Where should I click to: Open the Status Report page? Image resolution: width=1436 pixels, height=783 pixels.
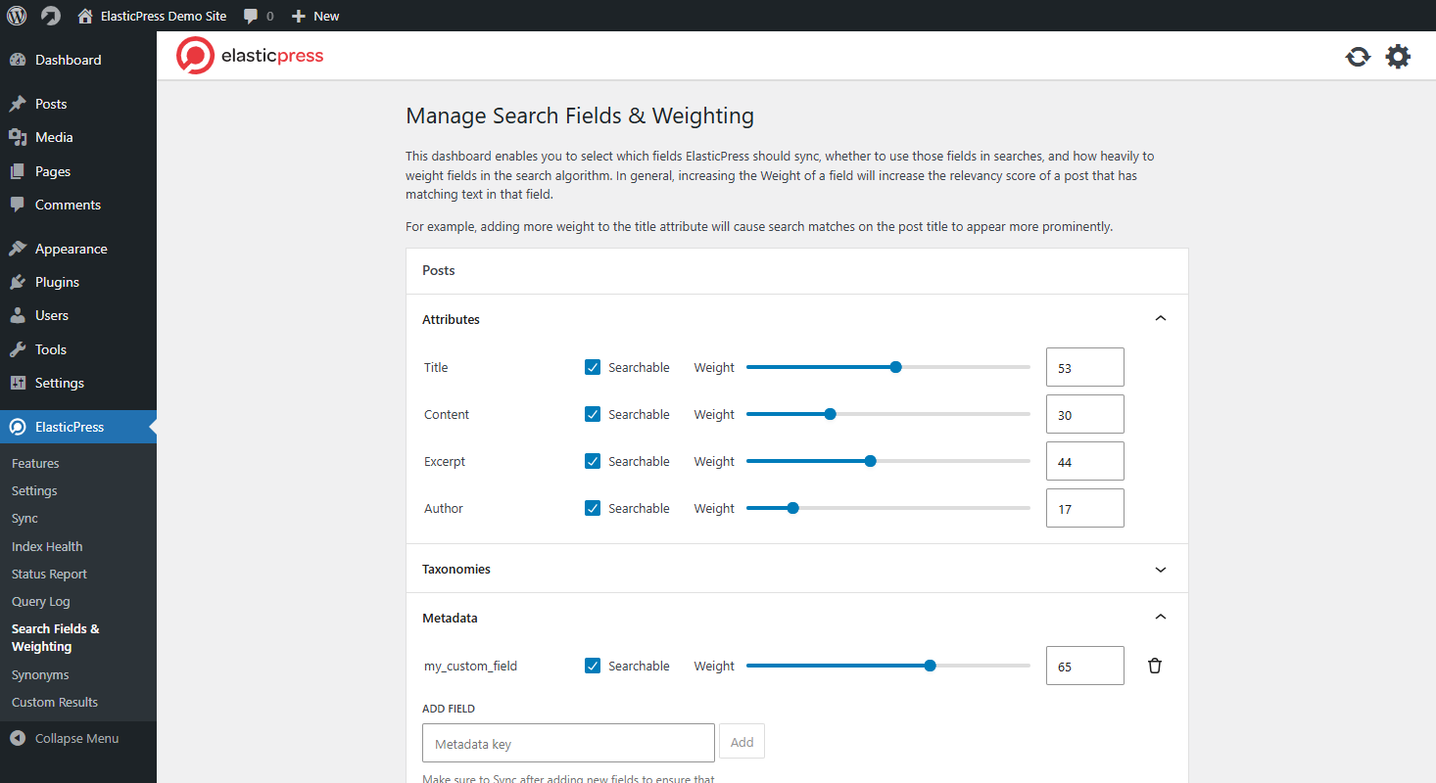coord(49,574)
